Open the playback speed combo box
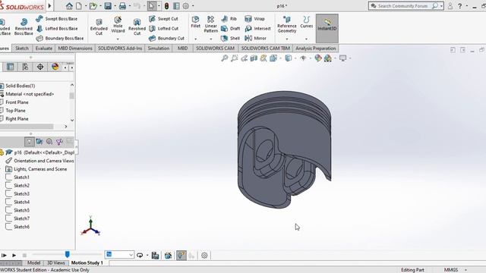Viewport: 486px width, 273px height. (119, 255)
